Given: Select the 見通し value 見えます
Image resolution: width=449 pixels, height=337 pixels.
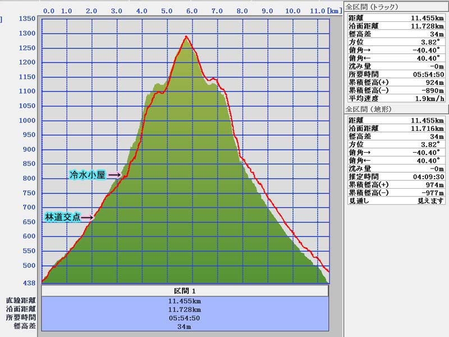Looking at the screenshot, I should tap(430, 201).
